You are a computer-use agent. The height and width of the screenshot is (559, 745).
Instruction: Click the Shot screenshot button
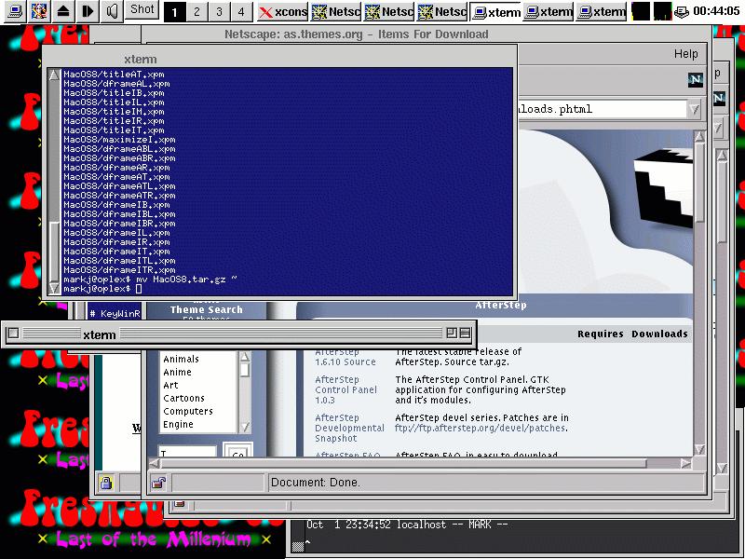point(142,9)
